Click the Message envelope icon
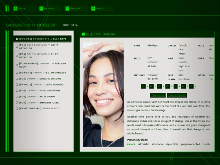 coord(42,9)
